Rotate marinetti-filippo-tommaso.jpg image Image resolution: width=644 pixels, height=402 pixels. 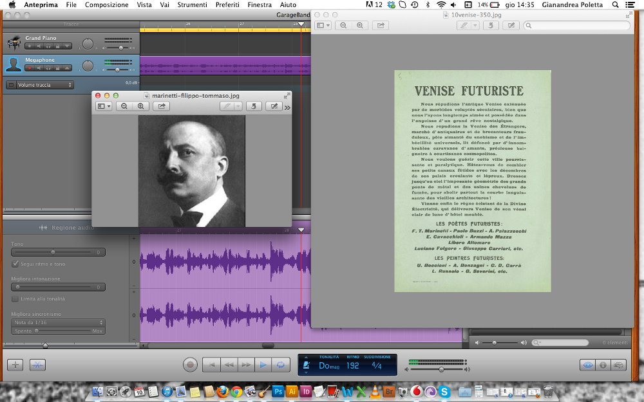pos(254,106)
